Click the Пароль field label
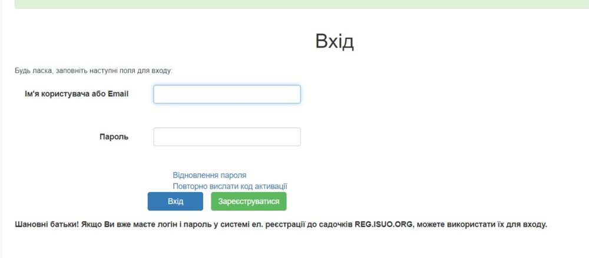 point(114,137)
